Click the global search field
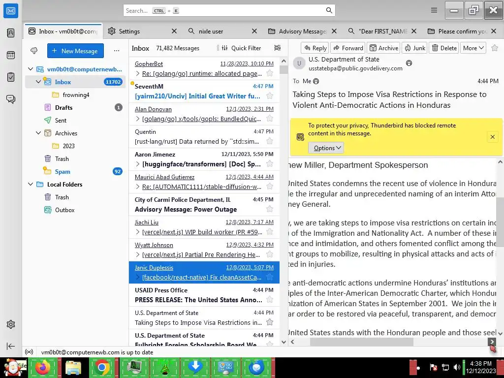504x378 pixels. click(x=229, y=11)
